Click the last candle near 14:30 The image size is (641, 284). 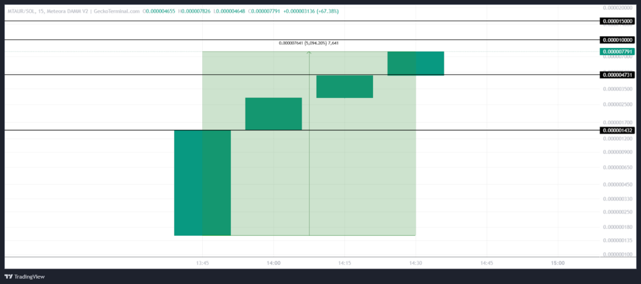tap(416, 63)
